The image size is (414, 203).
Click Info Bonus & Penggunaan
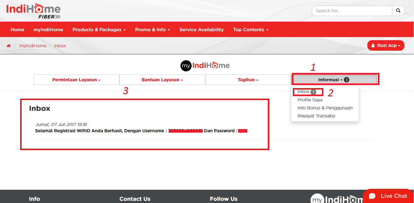point(325,108)
